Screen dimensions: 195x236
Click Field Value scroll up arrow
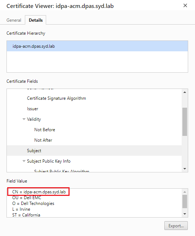[x=185, y=192]
